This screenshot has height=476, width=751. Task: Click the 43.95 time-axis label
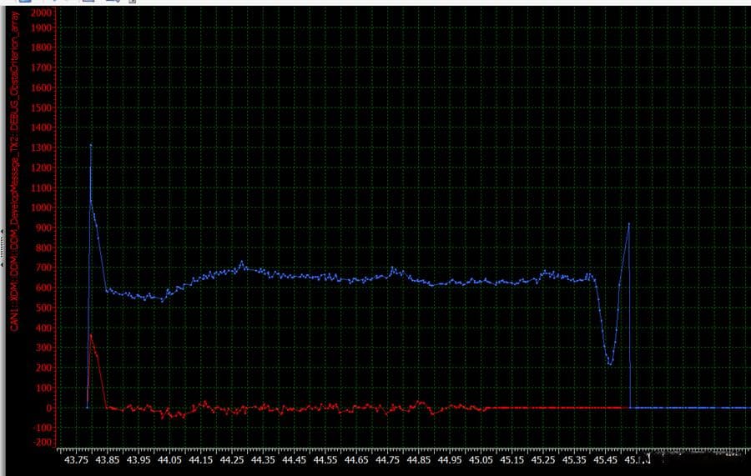pyautogui.click(x=139, y=460)
